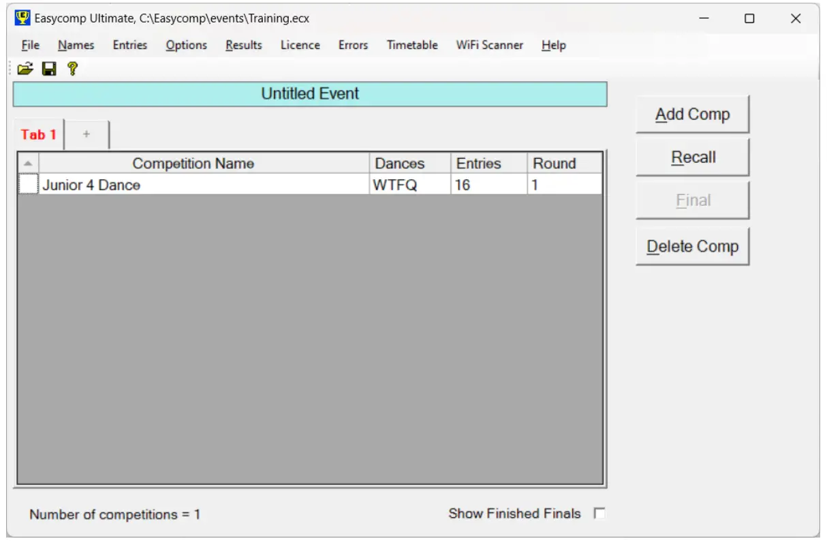This screenshot has width=827, height=543.
Task: Open the Results menu
Action: (x=244, y=45)
